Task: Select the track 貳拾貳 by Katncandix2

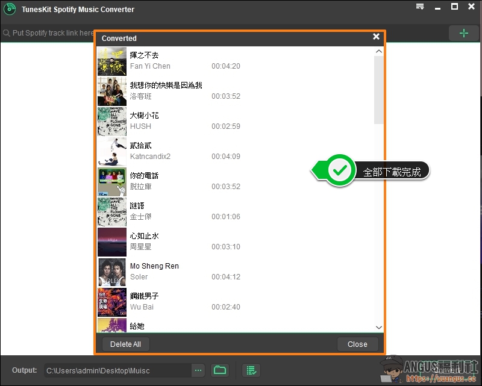Action: [x=181, y=151]
